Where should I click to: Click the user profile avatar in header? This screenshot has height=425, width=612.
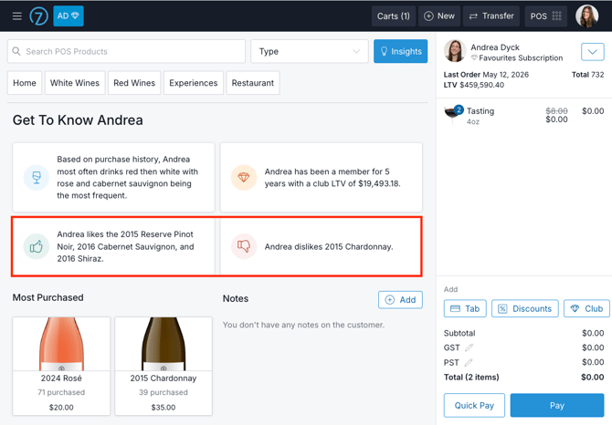coord(586,16)
